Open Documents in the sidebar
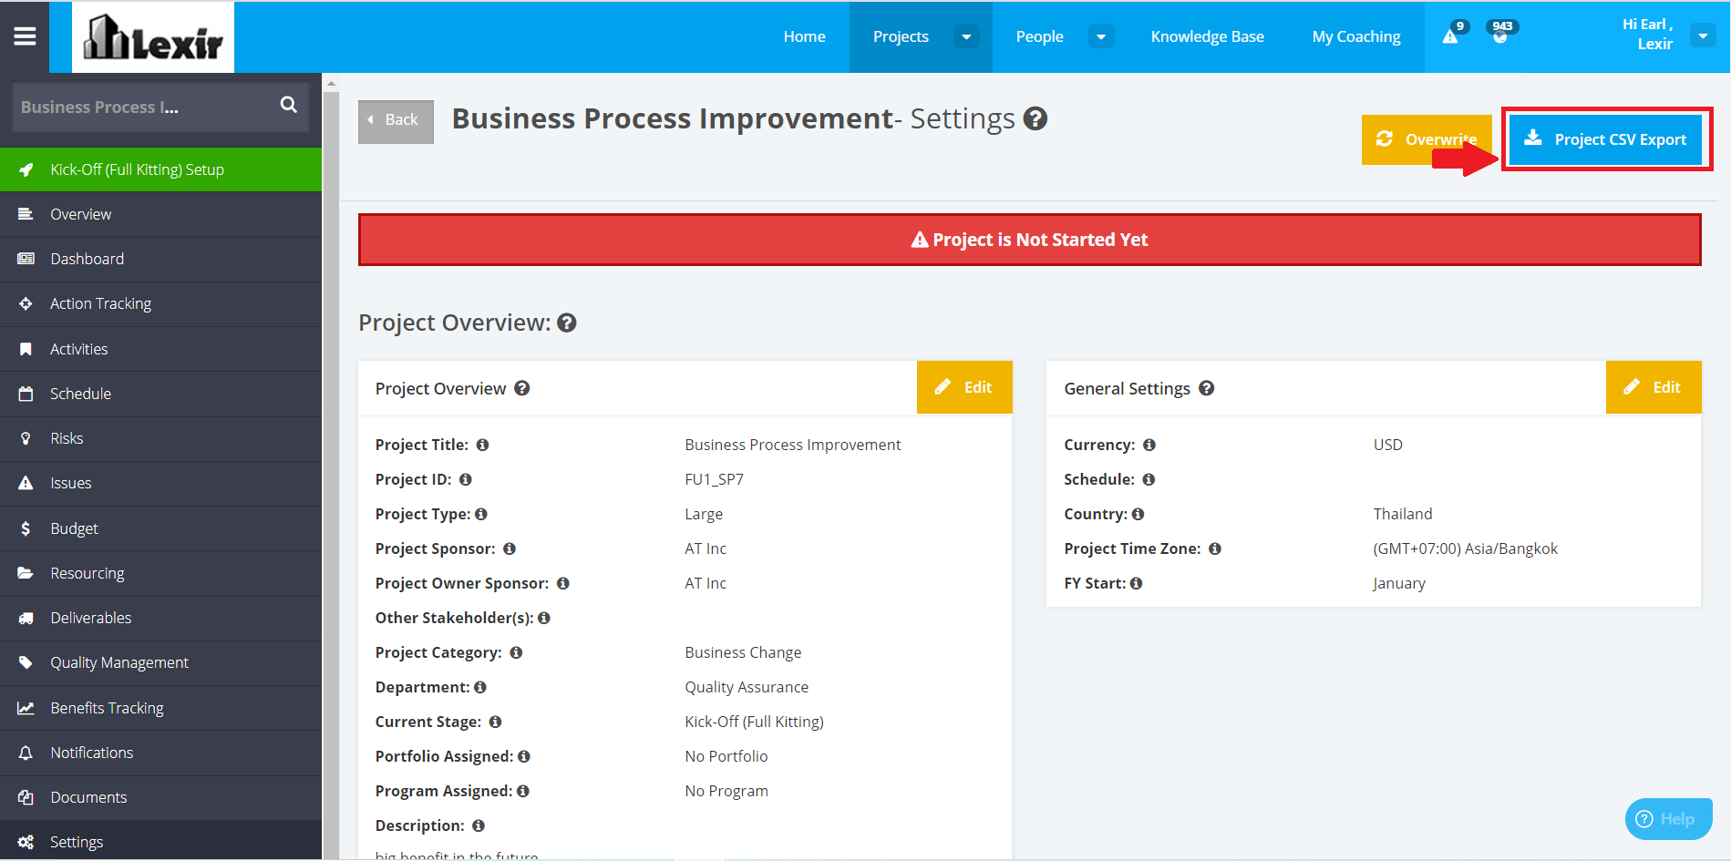This screenshot has height=861, width=1731. click(x=160, y=797)
